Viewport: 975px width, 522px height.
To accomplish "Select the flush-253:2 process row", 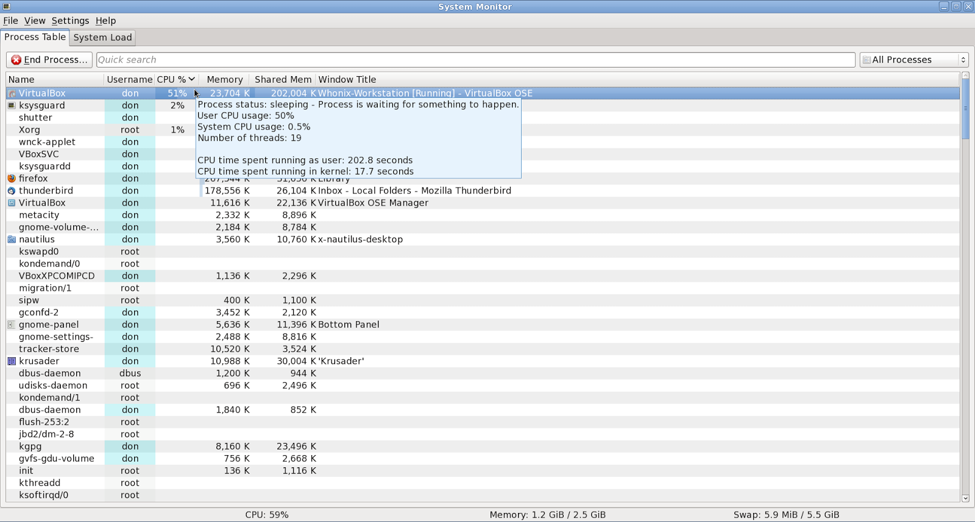I will pos(483,422).
